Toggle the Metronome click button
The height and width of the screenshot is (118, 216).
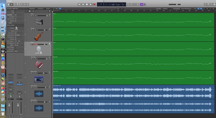coord(144,4)
